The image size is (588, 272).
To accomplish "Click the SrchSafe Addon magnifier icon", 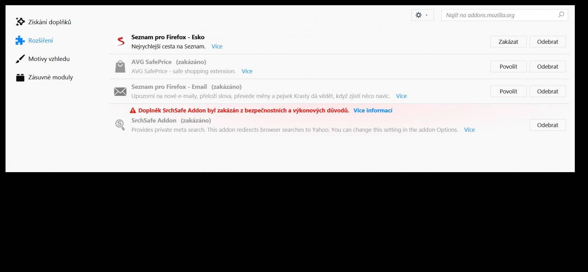I will click(x=120, y=125).
